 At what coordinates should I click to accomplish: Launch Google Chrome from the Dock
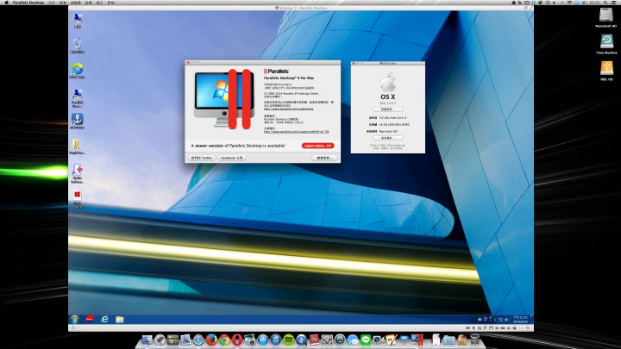(x=224, y=340)
